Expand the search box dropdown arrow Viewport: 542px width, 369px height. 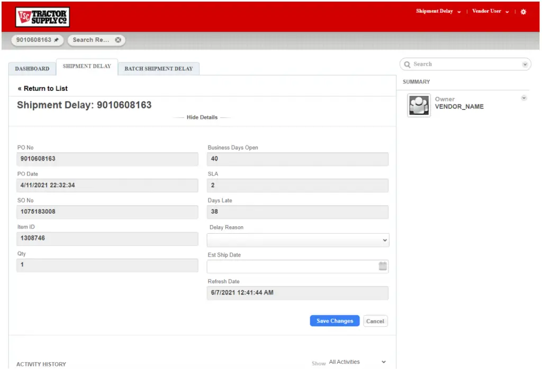tap(525, 64)
